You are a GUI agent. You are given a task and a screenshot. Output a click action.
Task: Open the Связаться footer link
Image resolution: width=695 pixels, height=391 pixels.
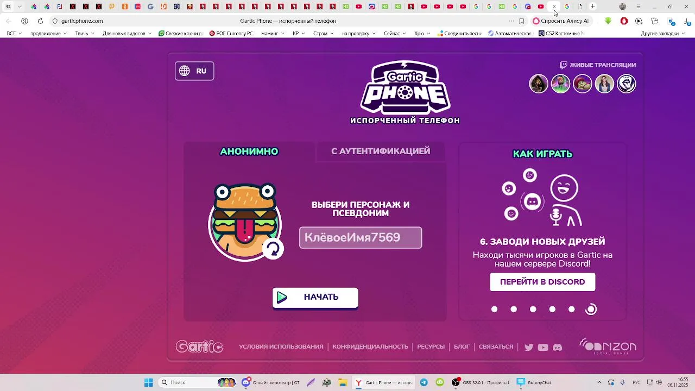[496, 346]
